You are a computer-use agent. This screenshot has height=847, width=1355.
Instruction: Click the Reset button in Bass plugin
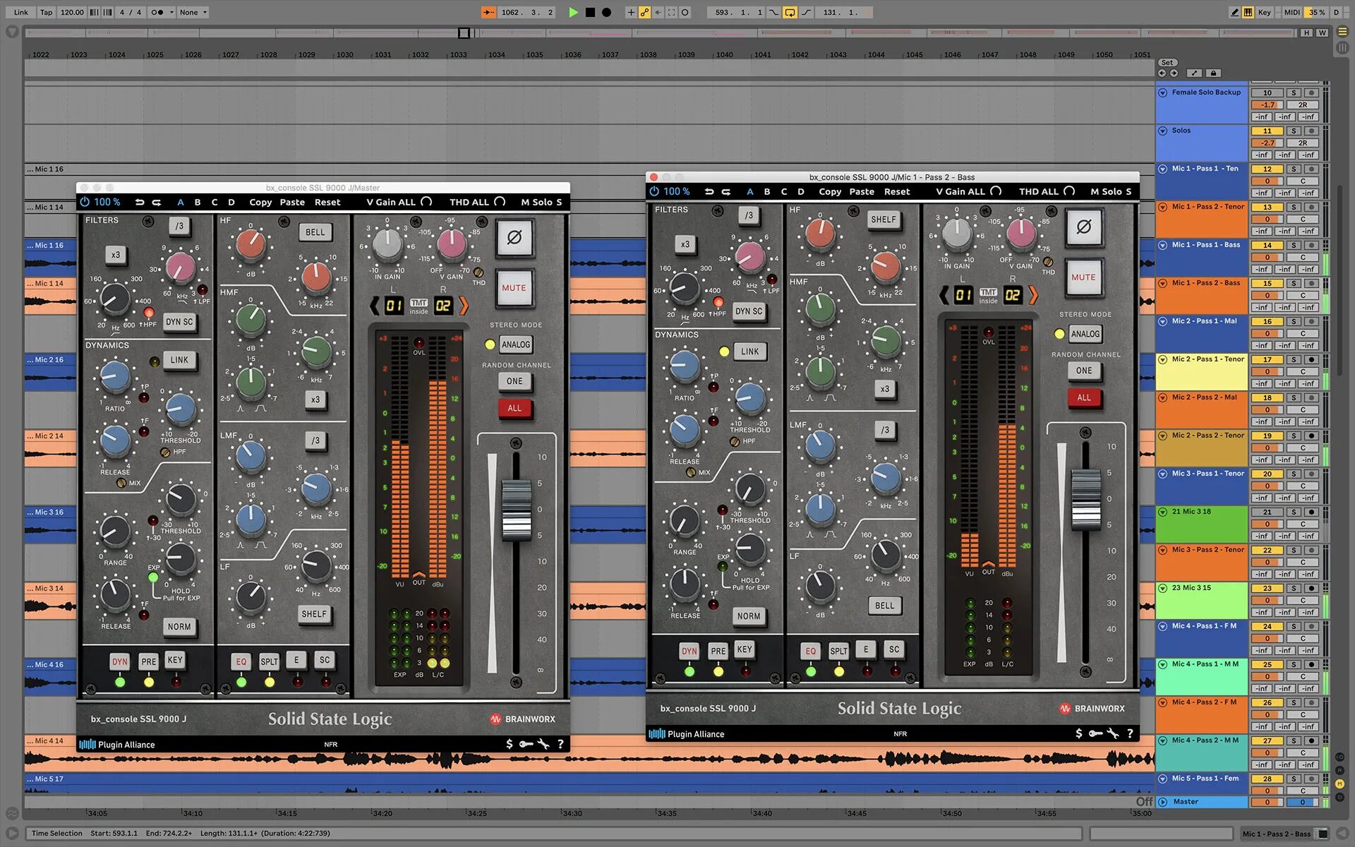click(x=897, y=191)
